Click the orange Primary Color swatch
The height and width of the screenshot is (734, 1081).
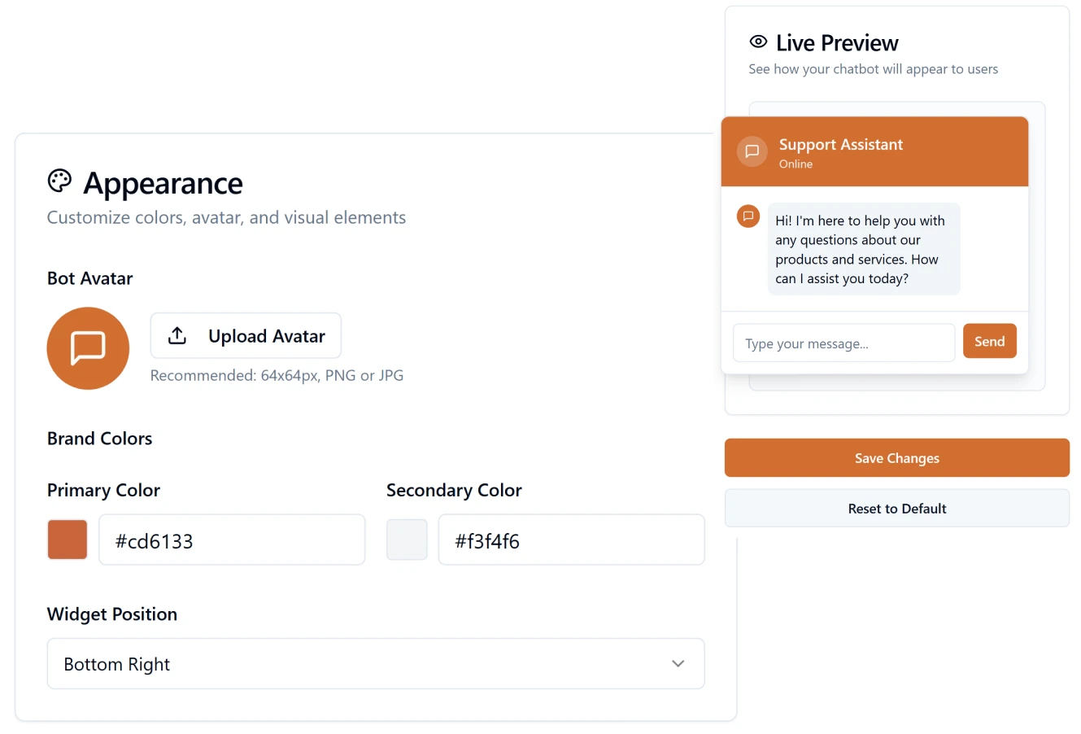point(68,540)
